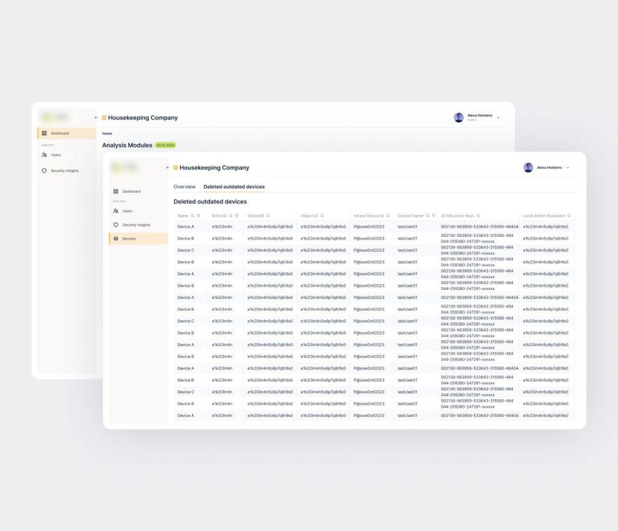Click the Housekeeping Company logo icon
Screen dimensions: 618x531
click(x=176, y=167)
